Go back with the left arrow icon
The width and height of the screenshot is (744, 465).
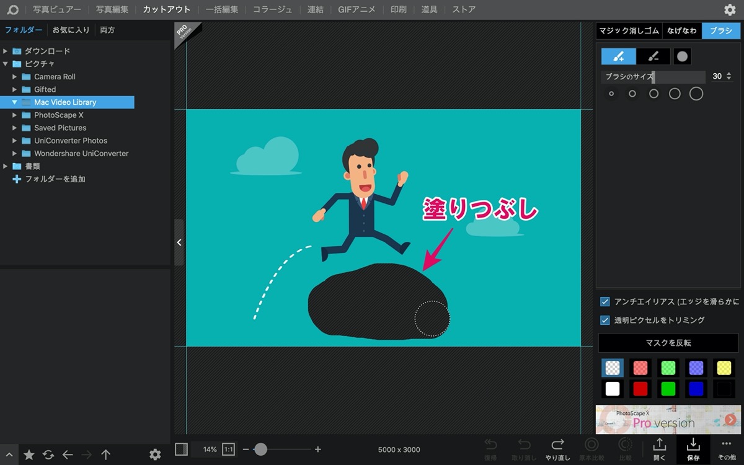[x=68, y=454]
